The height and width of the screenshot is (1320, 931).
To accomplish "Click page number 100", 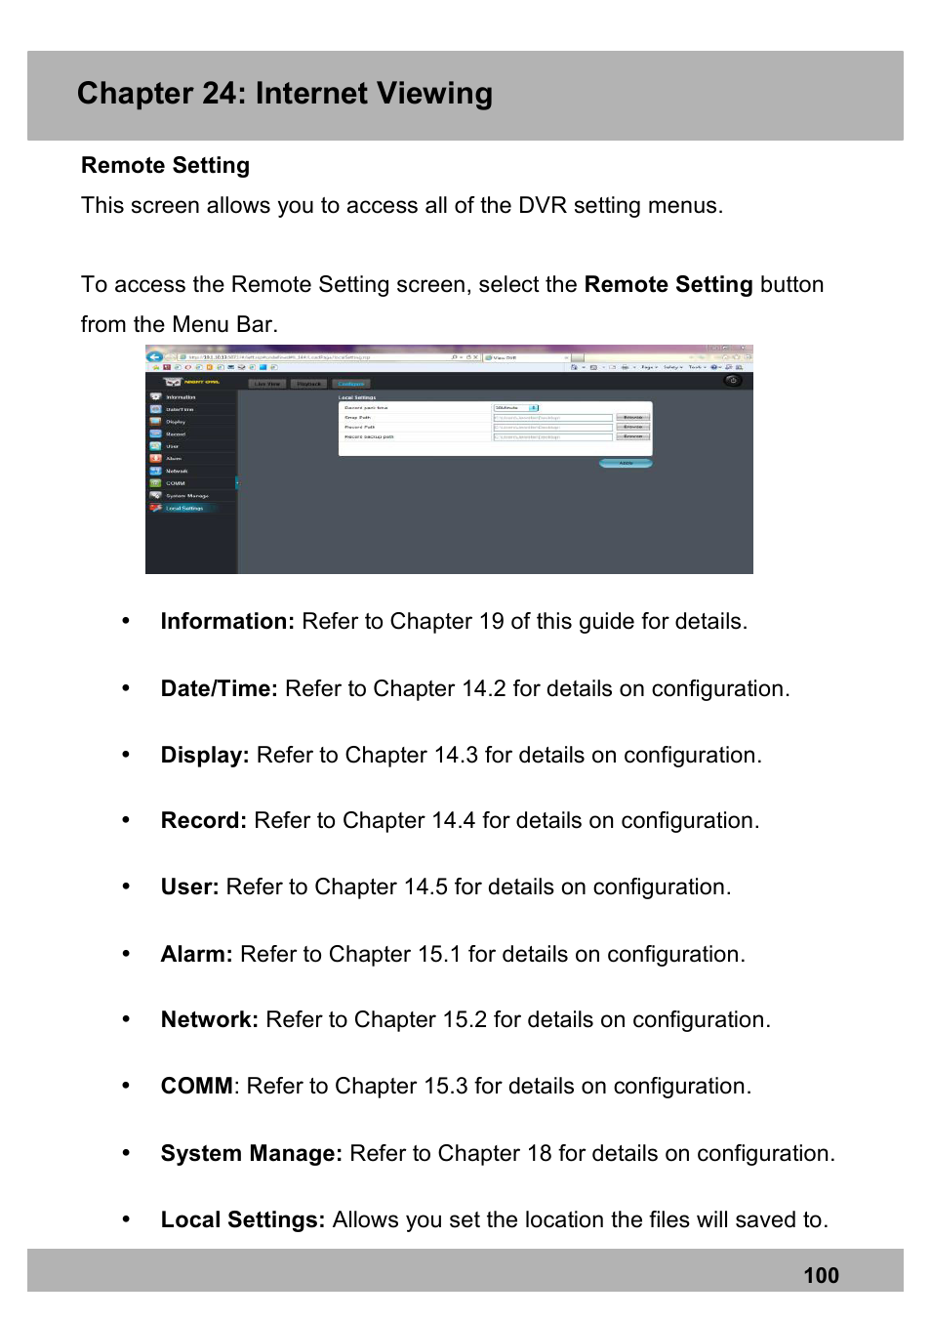I will point(821,1275).
